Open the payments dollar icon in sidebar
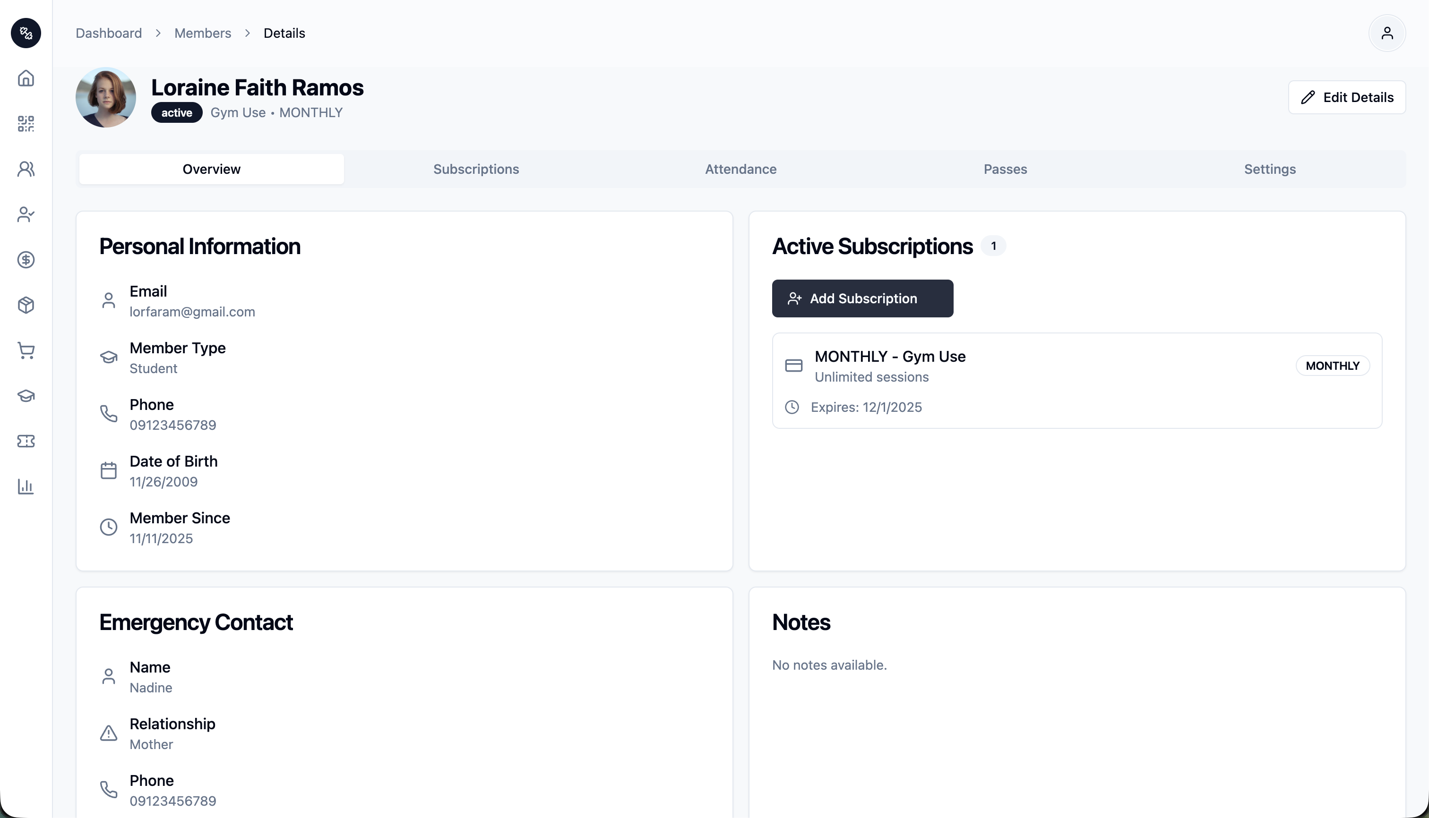1429x818 pixels. pos(26,260)
